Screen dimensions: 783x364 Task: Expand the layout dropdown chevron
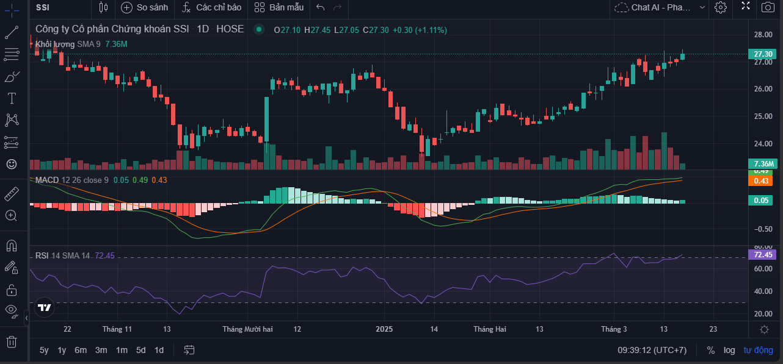pos(702,7)
